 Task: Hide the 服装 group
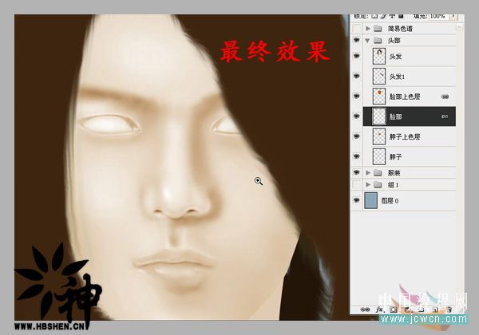[356, 172]
